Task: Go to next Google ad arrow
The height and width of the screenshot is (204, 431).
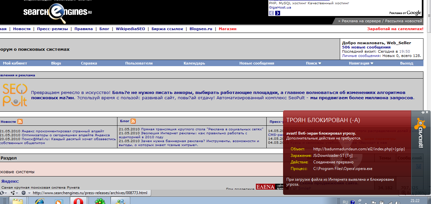Action: pos(277,13)
